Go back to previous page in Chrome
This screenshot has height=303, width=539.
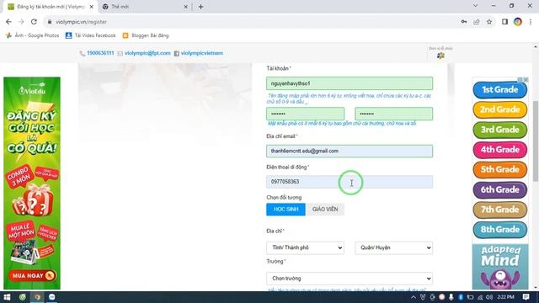8,22
